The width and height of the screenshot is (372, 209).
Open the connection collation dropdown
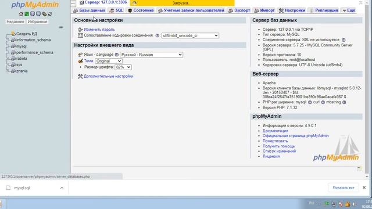tap(190, 35)
